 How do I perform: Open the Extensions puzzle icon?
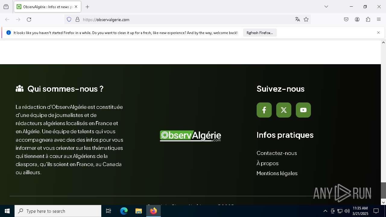[x=368, y=20]
